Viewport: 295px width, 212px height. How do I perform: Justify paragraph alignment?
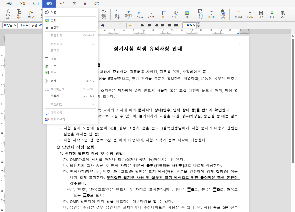[163, 25]
